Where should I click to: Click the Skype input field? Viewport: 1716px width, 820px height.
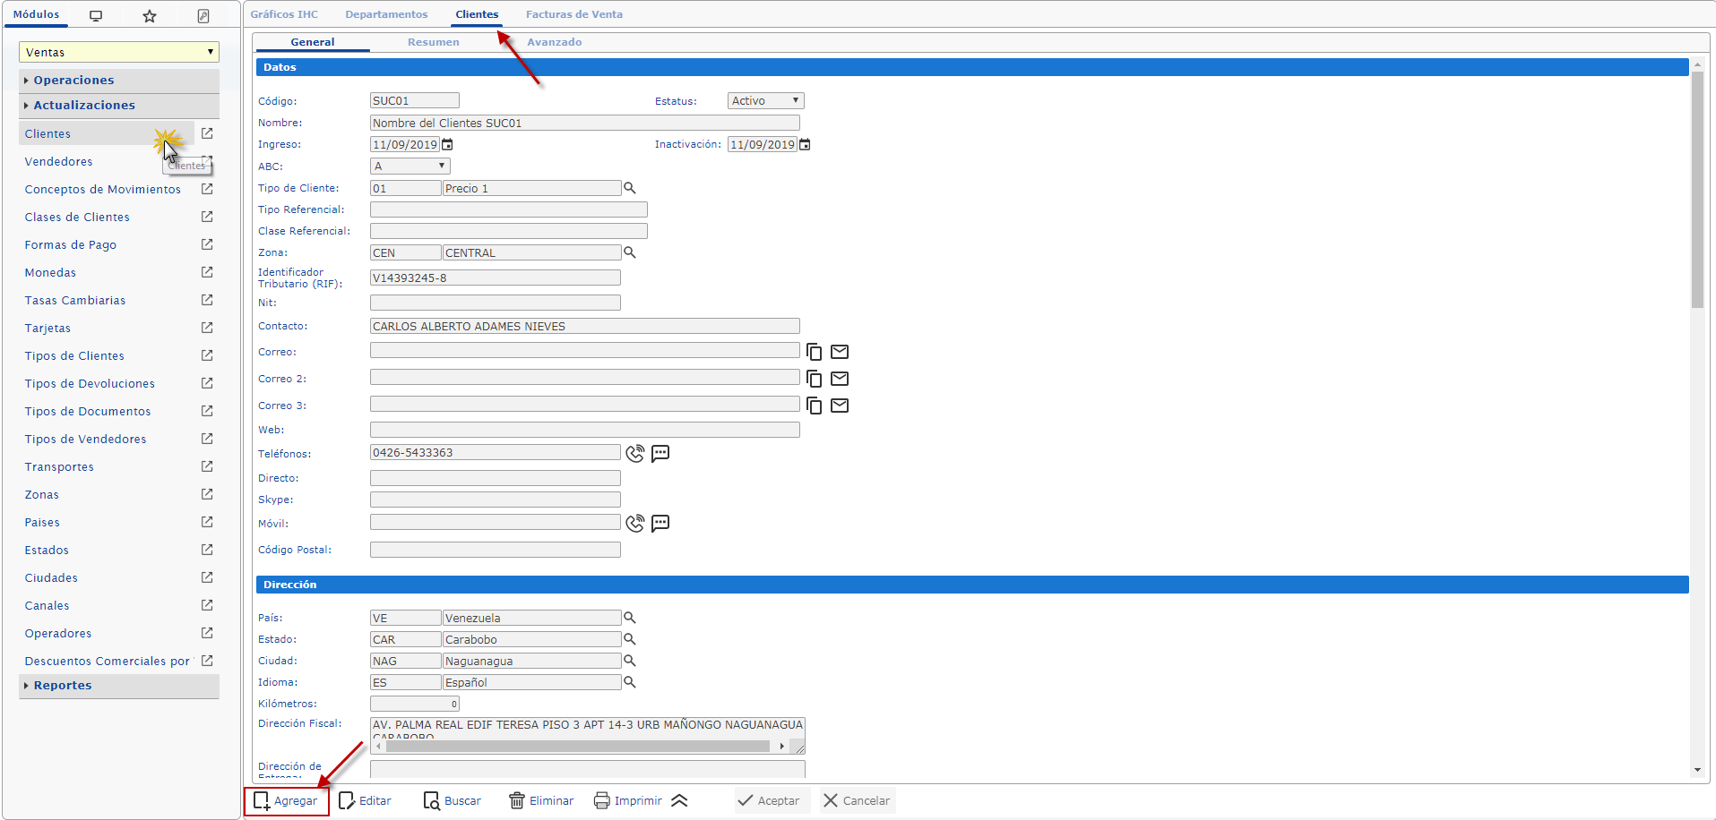click(496, 500)
